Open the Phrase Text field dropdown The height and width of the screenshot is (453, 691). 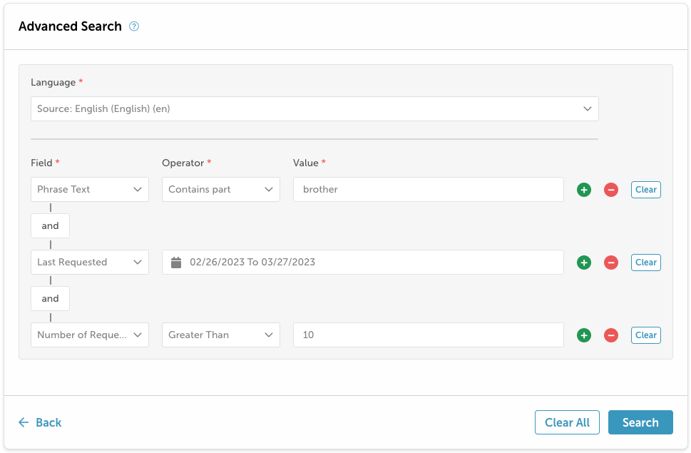point(90,190)
